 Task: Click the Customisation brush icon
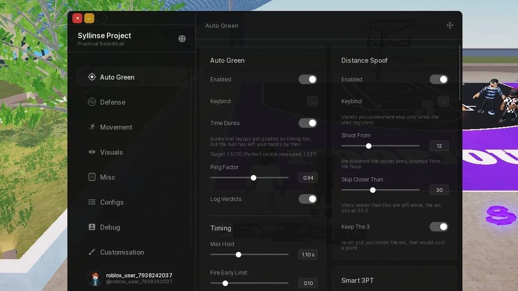tap(92, 252)
